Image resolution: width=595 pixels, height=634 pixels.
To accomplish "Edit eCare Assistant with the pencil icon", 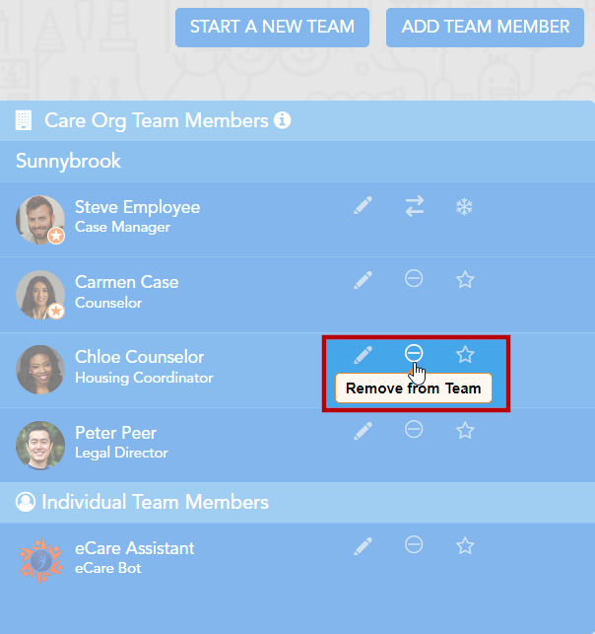I will click(x=364, y=545).
